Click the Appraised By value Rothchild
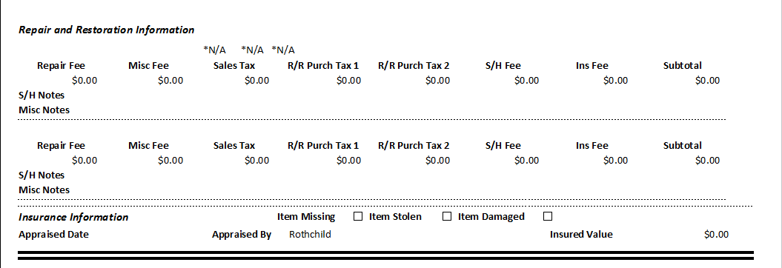 click(310, 234)
